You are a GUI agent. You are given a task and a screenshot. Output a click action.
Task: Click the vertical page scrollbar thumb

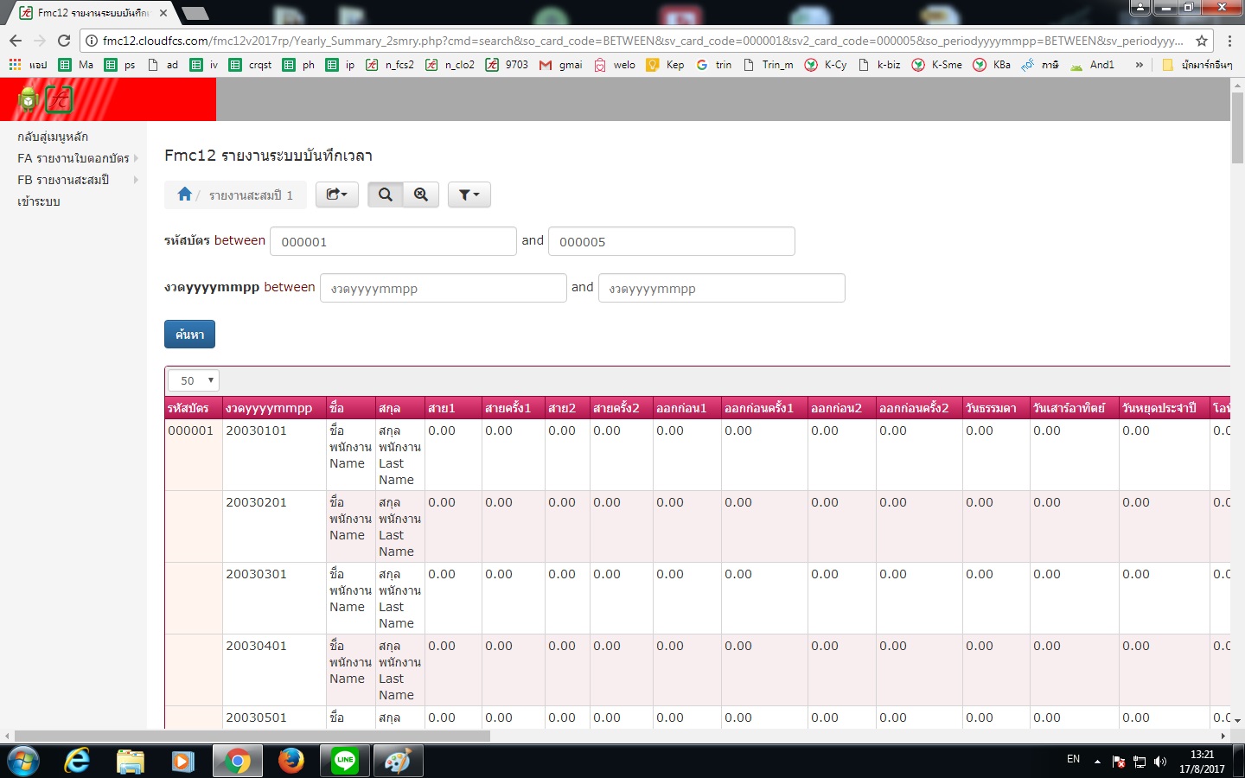(x=1237, y=127)
